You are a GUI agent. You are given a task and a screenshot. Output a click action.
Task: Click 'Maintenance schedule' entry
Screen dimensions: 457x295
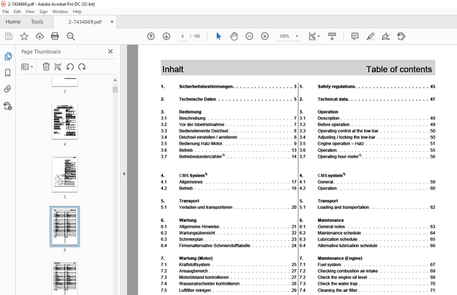coord(339,233)
